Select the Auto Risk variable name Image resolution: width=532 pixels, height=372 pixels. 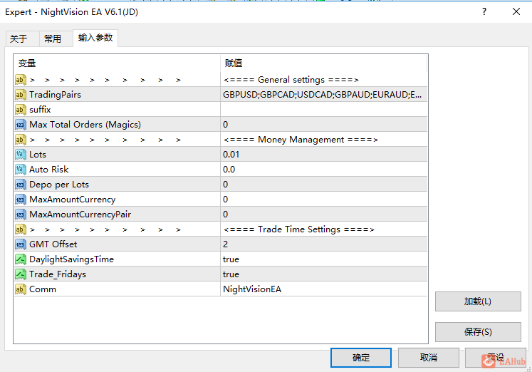tap(49, 170)
